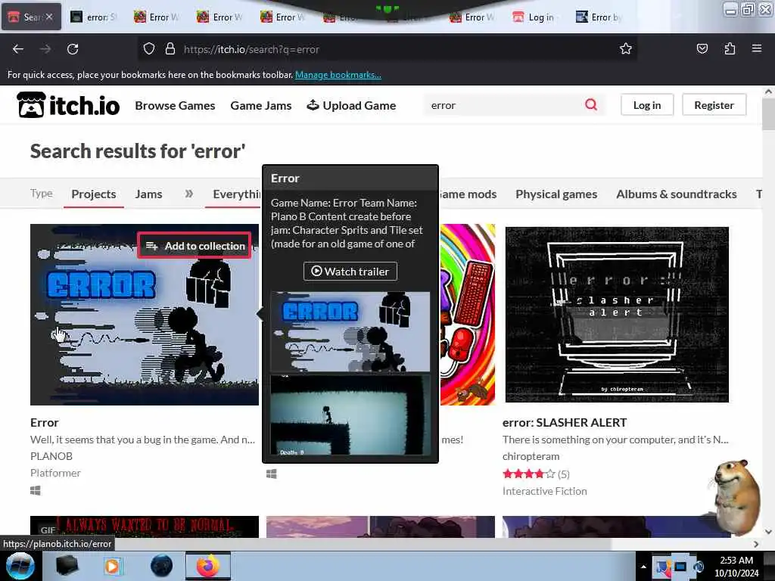The width and height of the screenshot is (775, 581).
Task: Open the 'Error' game title link
Action: pos(45,422)
